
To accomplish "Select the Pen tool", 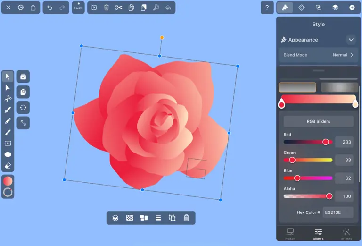I will 8,110.
